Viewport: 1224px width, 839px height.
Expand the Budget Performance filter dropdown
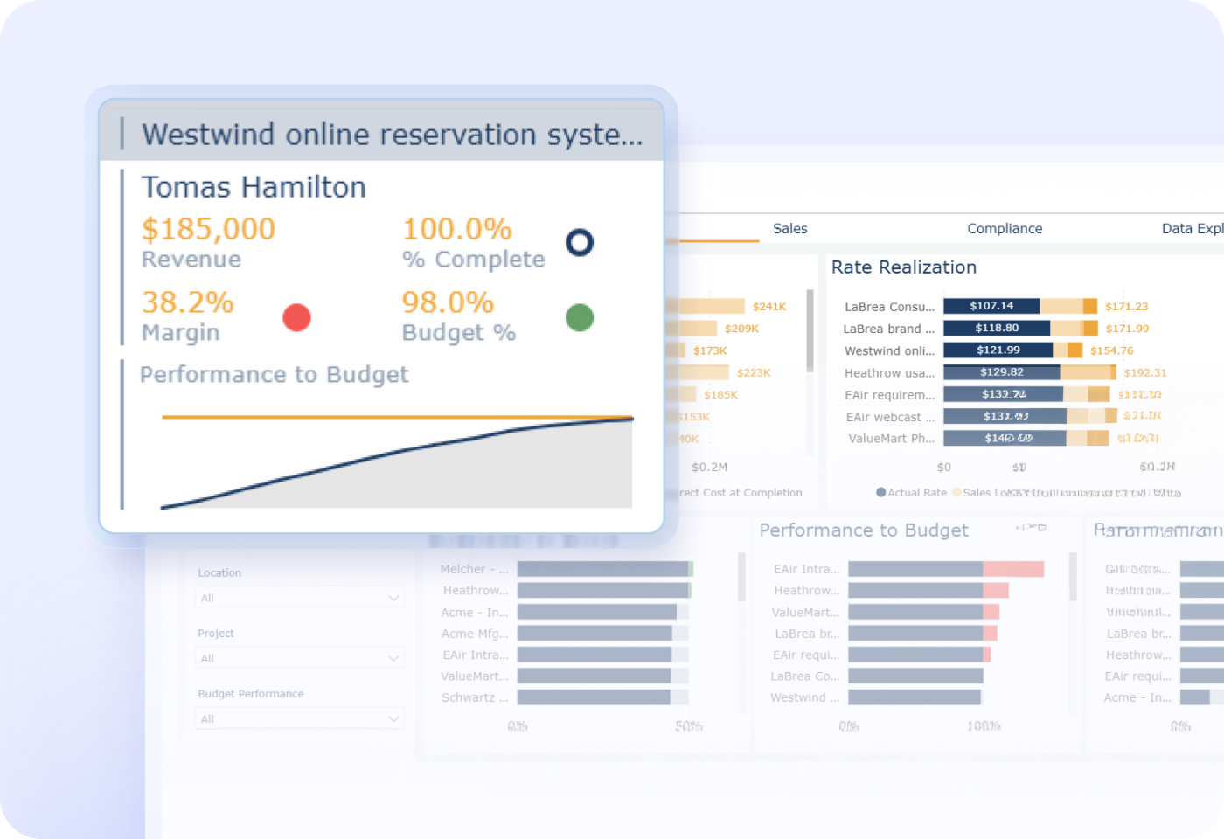click(x=299, y=717)
